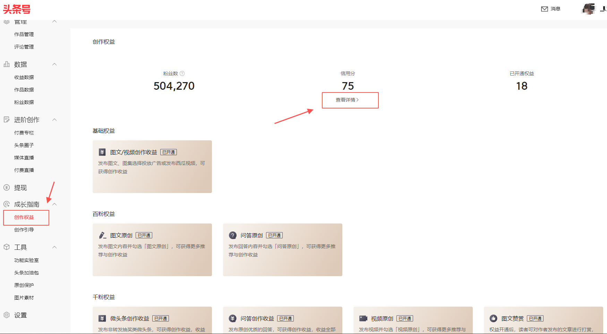Click the 设置 gear icon

(7, 315)
